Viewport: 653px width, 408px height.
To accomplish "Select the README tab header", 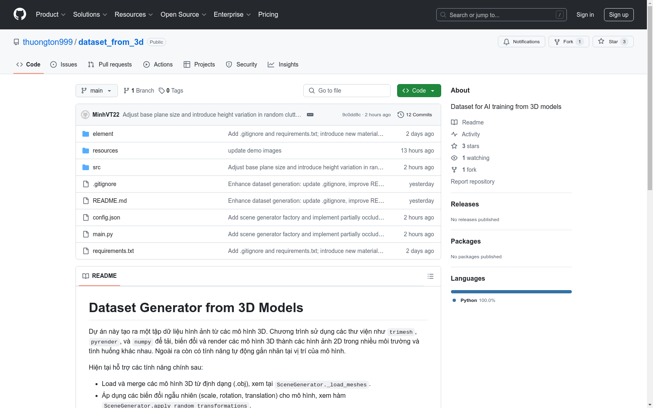I will (x=100, y=276).
